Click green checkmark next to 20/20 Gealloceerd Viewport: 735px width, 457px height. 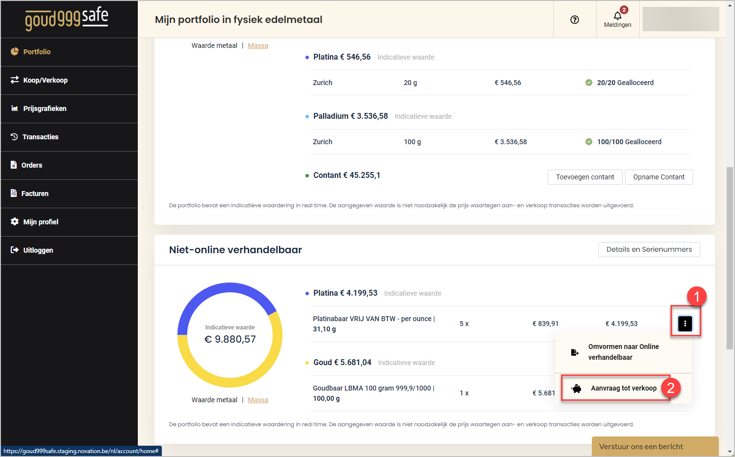589,83
